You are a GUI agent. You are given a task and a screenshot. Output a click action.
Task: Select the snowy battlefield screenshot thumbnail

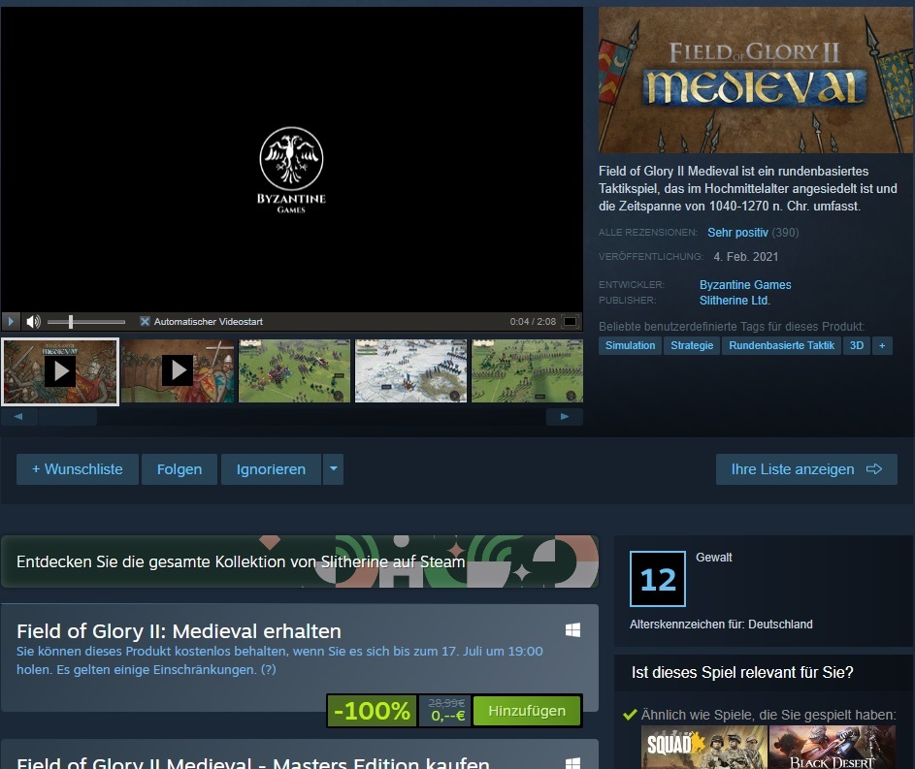(410, 370)
